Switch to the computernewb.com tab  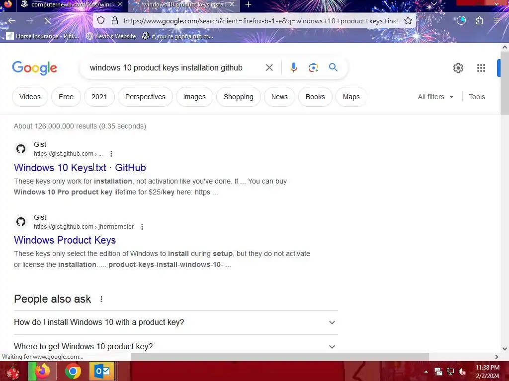(x=72, y=4)
